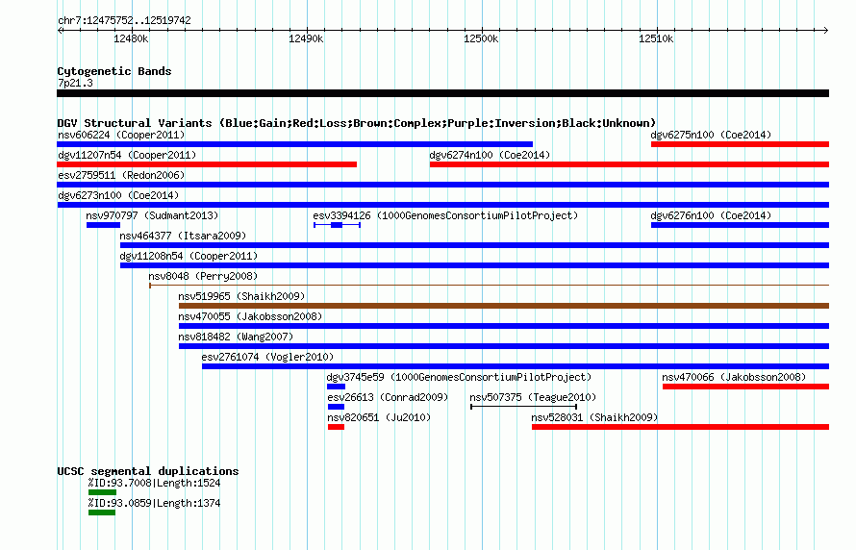Click dgv6273n100 (Coe2014) label
This screenshot has height=550, width=856.
(118, 195)
